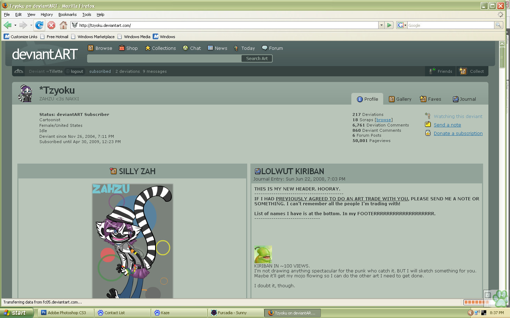Image resolution: width=510 pixels, height=318 pixels.
Task: Click the SILLY ZAH deviation title
Action: point(137,171)
